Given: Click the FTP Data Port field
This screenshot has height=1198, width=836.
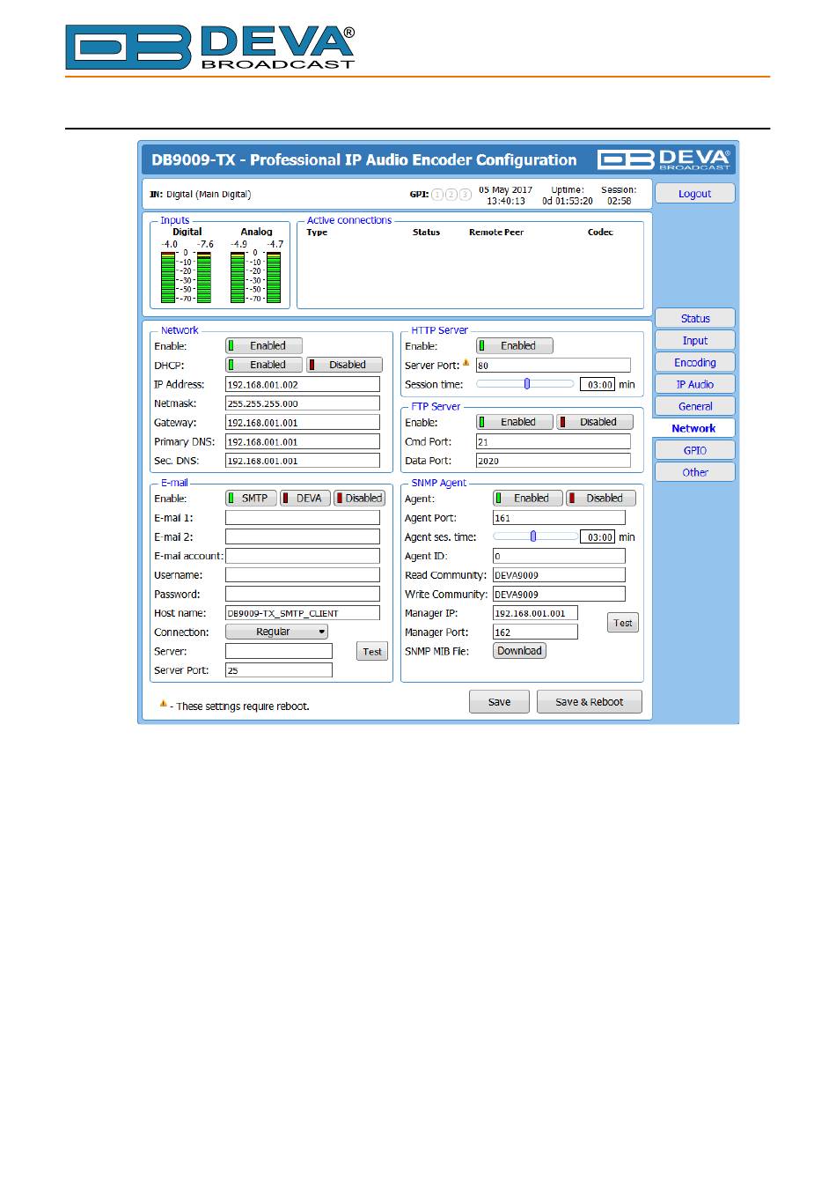Looking at the screenshot, I should click(x=554, y=461).
